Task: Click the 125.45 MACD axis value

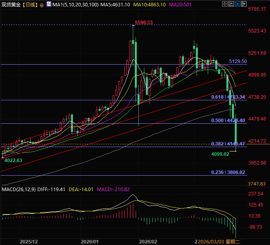Action: pos(256,205)
